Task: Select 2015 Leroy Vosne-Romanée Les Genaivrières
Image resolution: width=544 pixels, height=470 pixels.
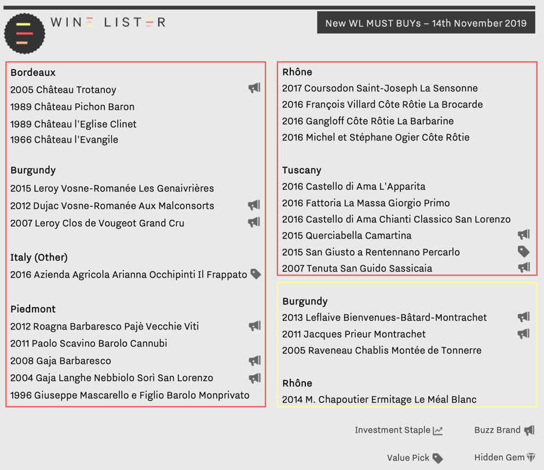Action: [112, 188]
